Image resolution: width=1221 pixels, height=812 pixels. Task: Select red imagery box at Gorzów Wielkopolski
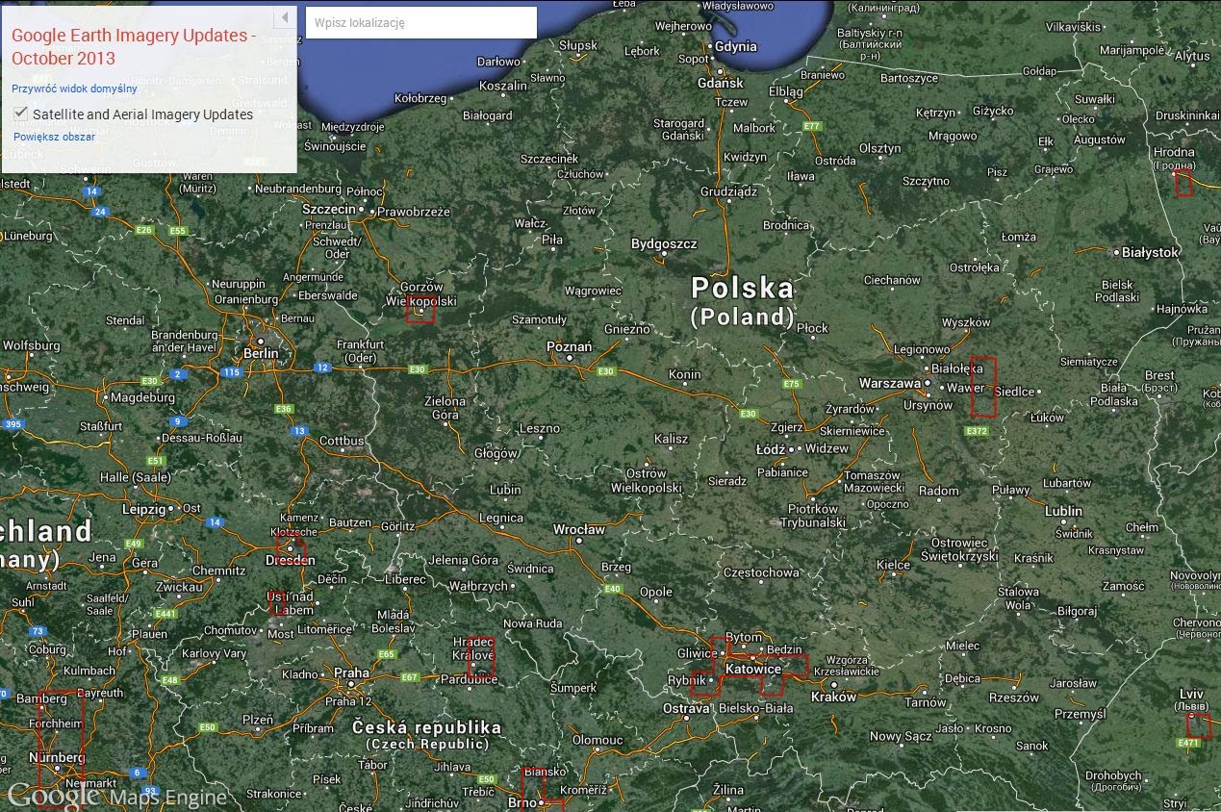tap(420, 309)
